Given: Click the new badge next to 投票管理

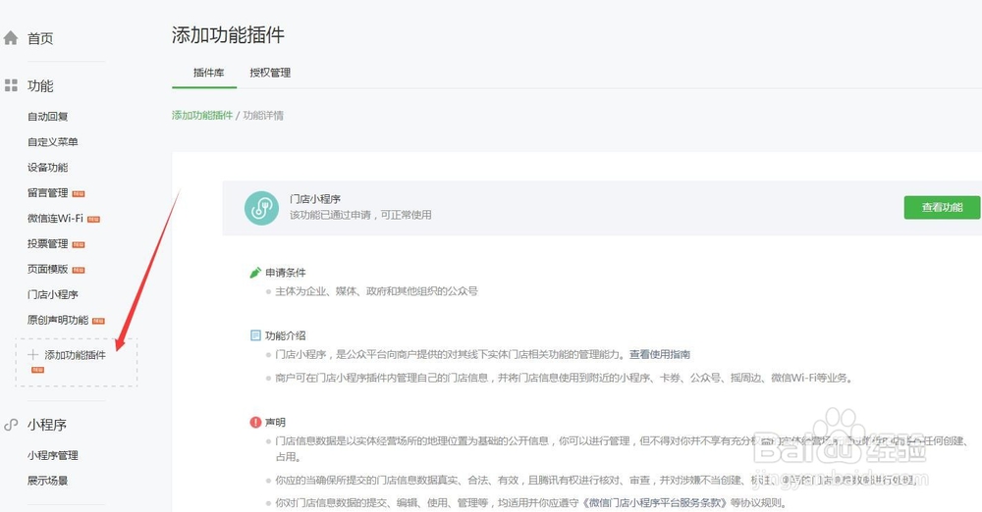Looking at the screenshot, I should [x=79, y=245].
